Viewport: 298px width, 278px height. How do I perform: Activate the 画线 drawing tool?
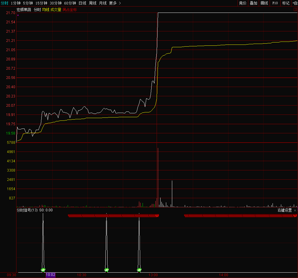coord(264,3)
